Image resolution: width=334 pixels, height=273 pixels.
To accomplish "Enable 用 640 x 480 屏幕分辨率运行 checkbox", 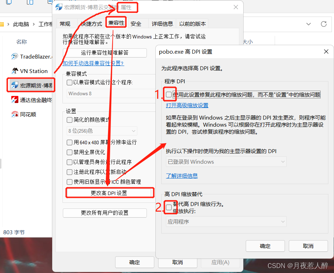I will click(70, 142).
